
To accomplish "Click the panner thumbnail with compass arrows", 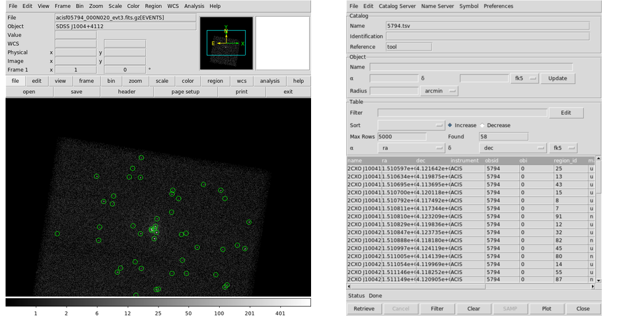I will [x=226, y=43].
